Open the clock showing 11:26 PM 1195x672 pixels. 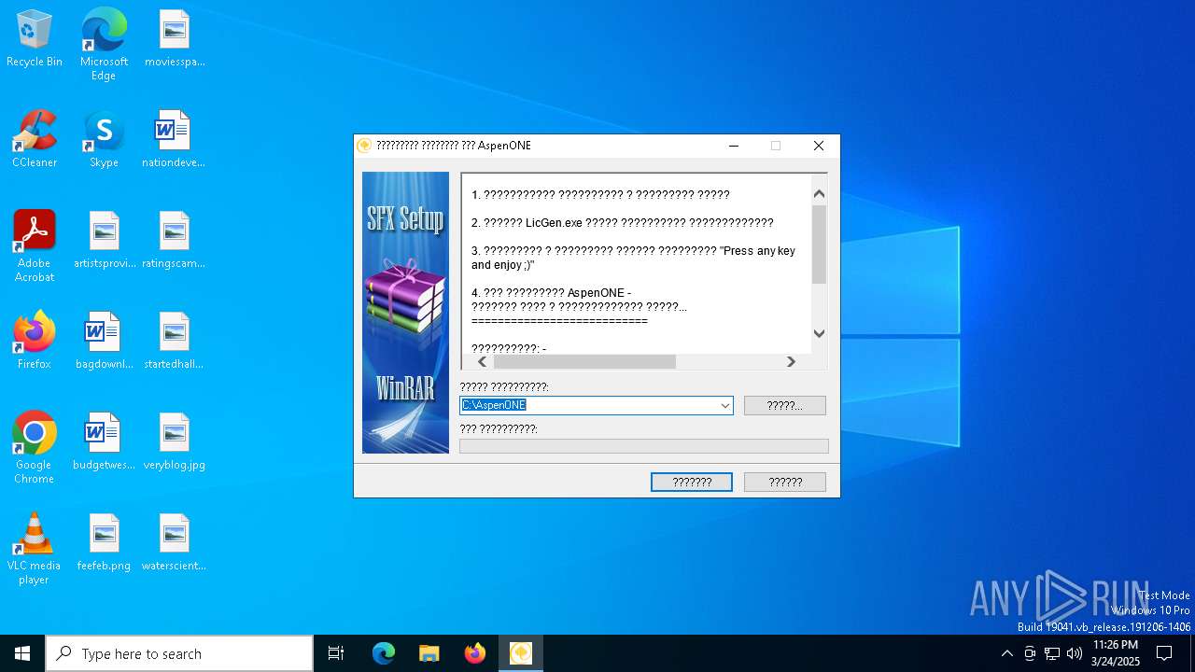point(1116,653)
